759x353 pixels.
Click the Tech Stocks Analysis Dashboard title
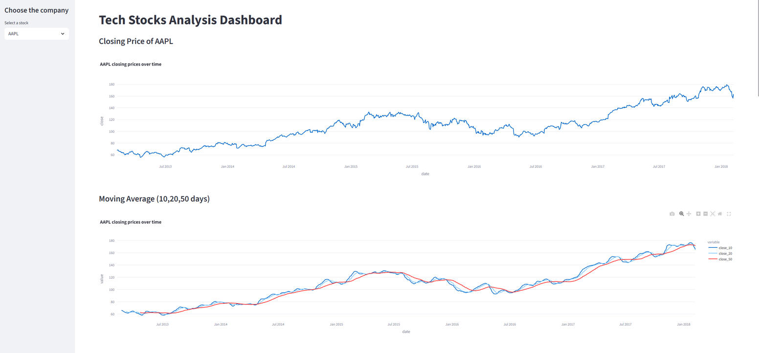[x=190, y=20]
